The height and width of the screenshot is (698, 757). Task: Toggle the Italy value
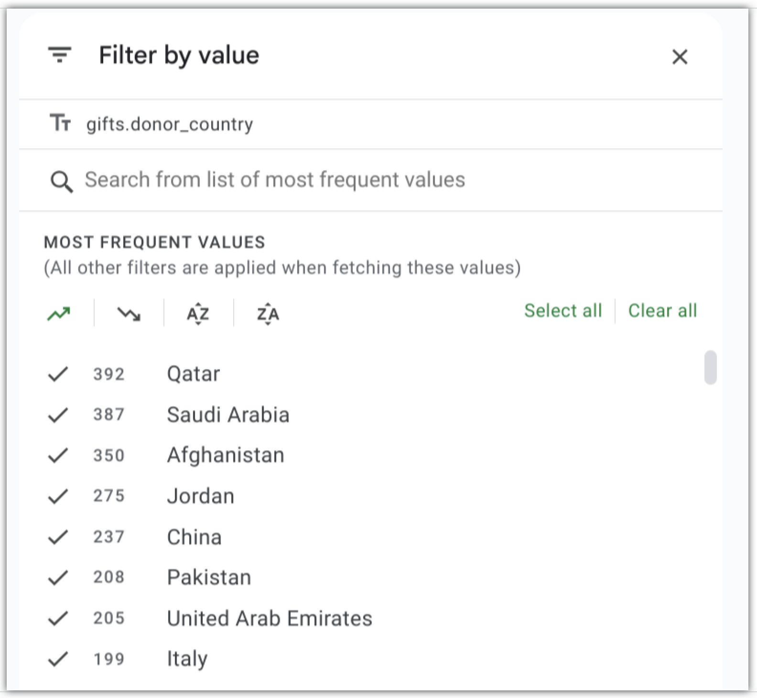(58, 659)
